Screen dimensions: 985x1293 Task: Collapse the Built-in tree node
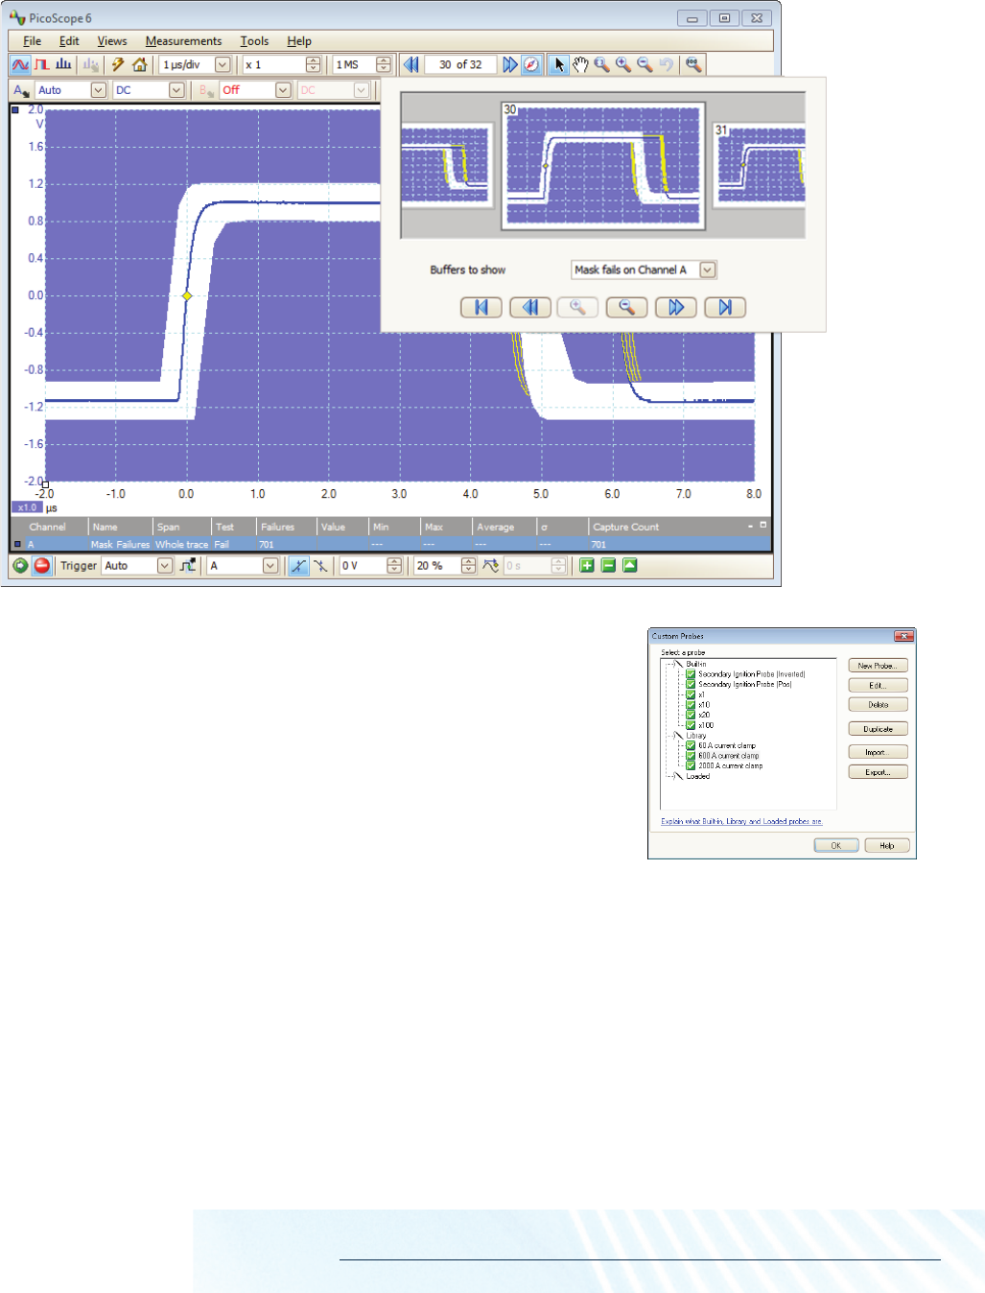(x=677, y=664)
